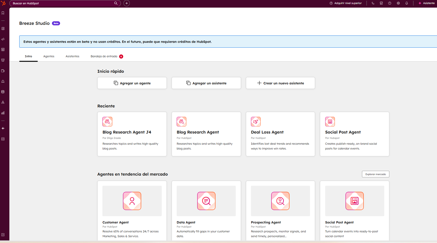Screen dimensions: 437x243
Task: Expand the collapsed left navigation sidebar
Action: coord(3,235)
